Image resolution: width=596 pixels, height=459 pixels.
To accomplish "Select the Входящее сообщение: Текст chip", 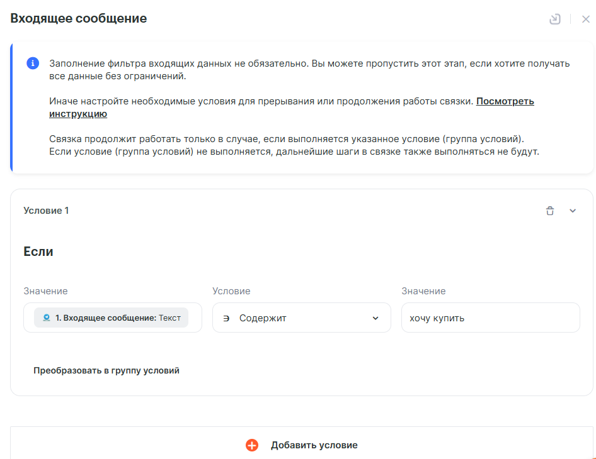I will point(118,318).
